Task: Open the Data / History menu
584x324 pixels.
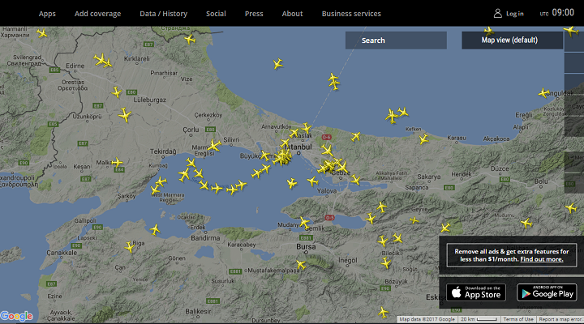Action: click(164, 14)
